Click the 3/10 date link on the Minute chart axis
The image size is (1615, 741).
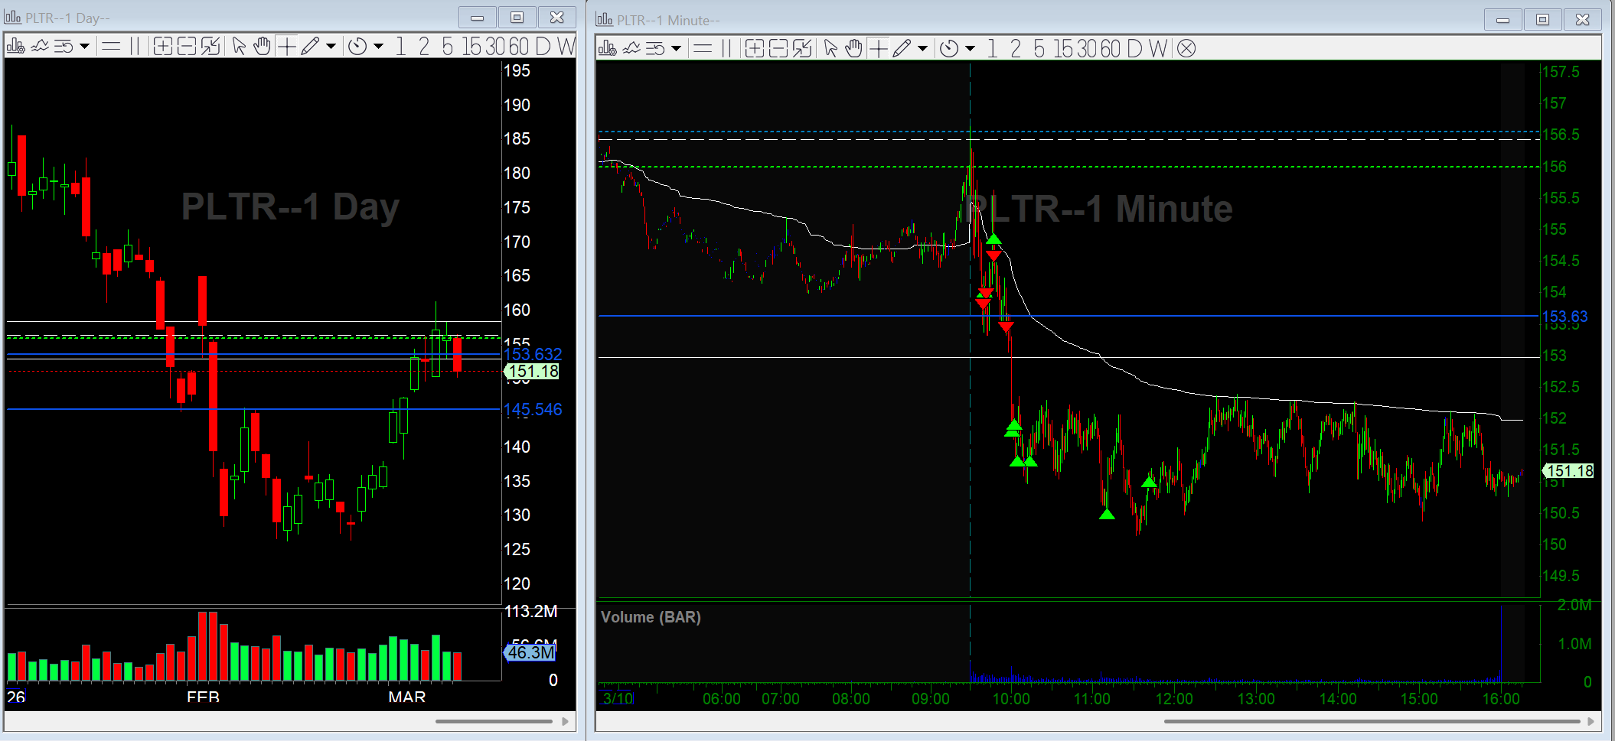(x=617, y=698)
